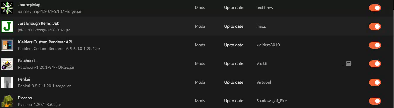Switch off the Pehkui mod
The image size is (394, 108).
pos(375,82)
